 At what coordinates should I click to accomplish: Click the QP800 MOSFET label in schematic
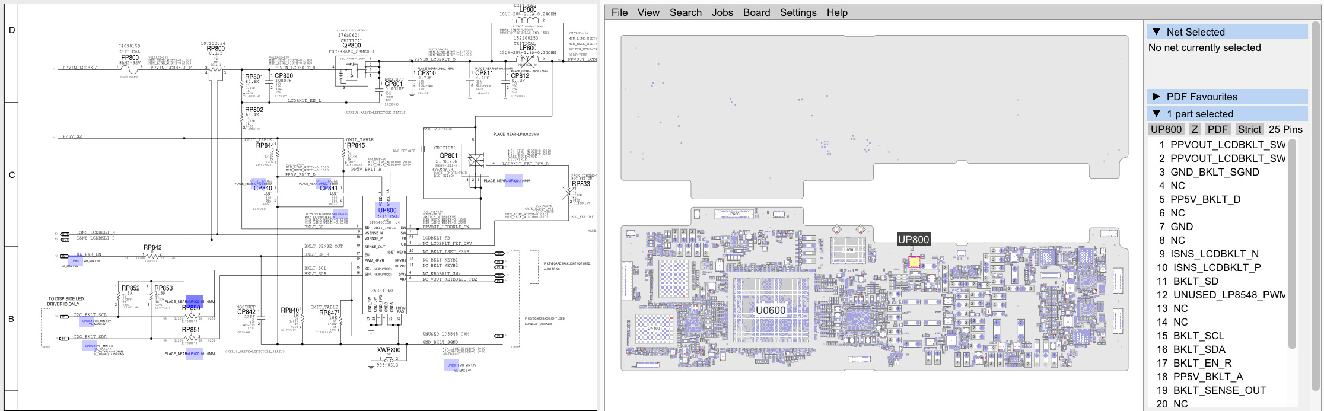351,45
